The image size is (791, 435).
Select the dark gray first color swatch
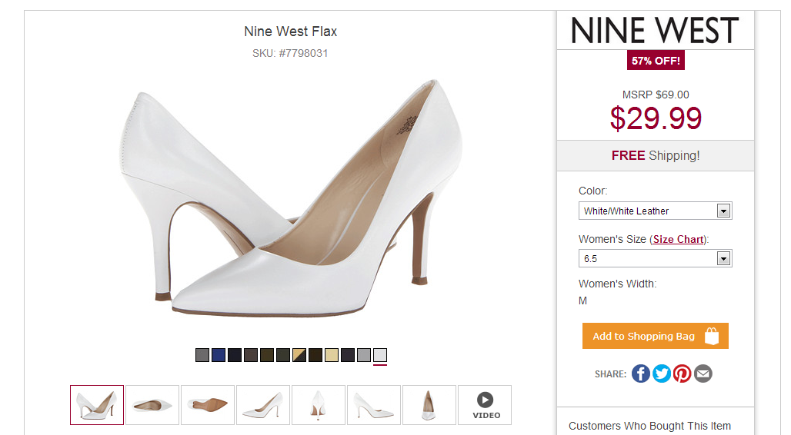[x=202, y=355]
